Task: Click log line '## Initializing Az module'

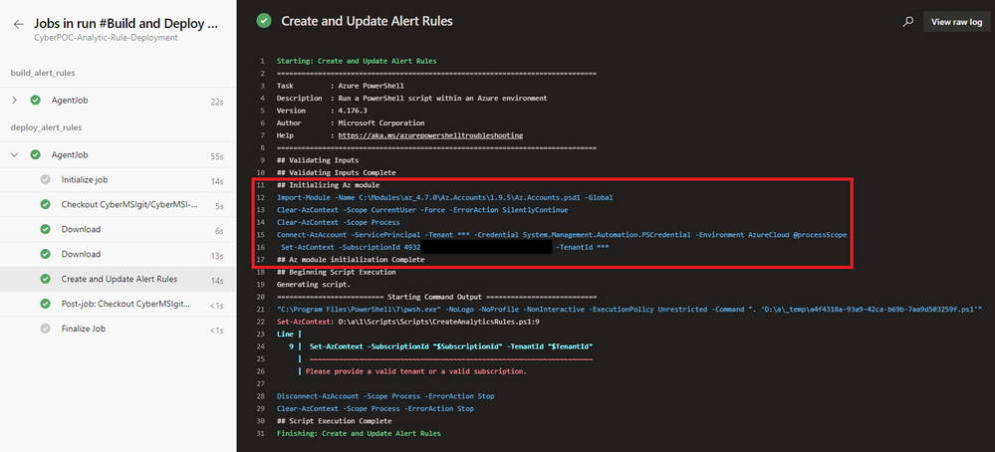Action: coord(328,185)
